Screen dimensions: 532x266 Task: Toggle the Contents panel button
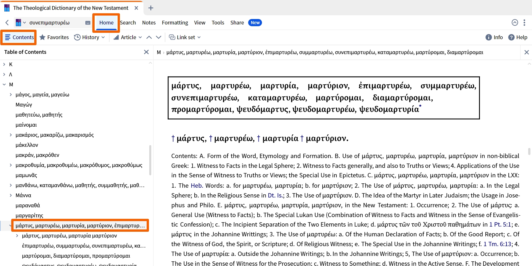[x=19, y=37]
